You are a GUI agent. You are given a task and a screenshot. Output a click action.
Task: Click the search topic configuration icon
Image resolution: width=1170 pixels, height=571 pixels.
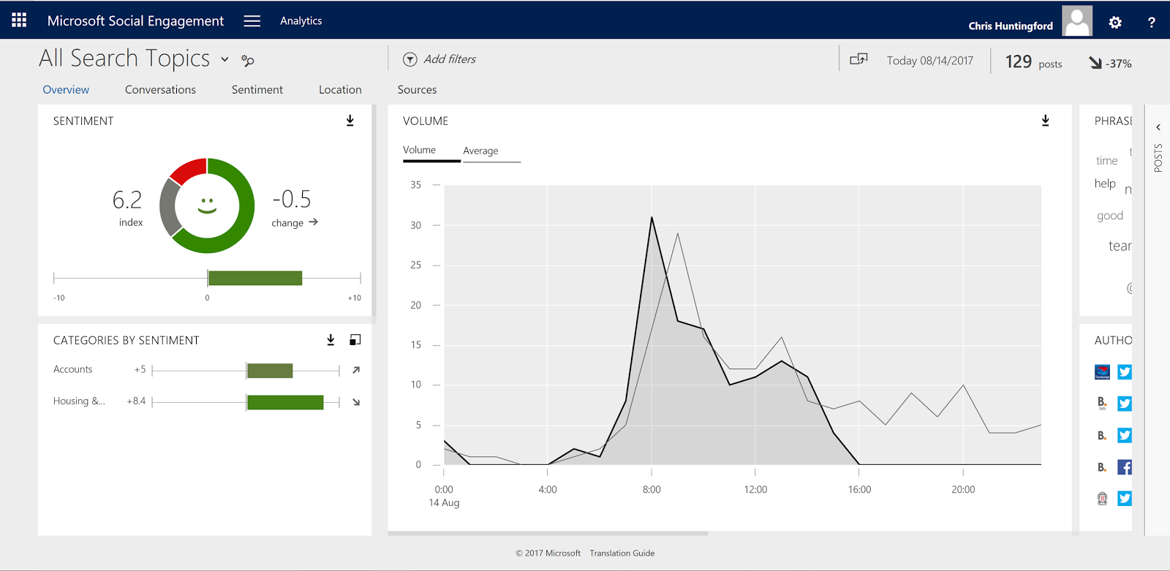coord(248,61)
